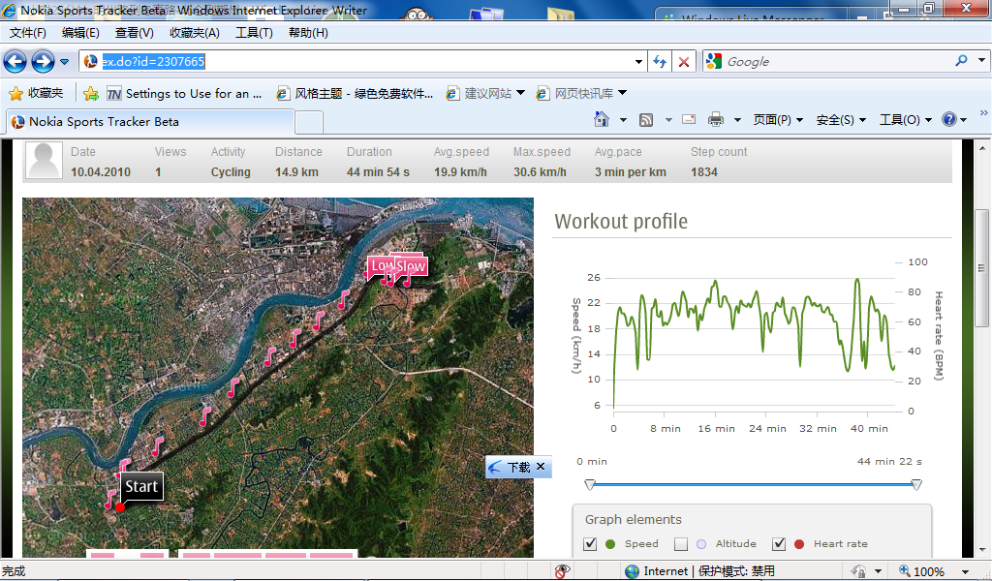Open the 收藏夹(A) menu

pyautogui.click(x=194, y=33)
